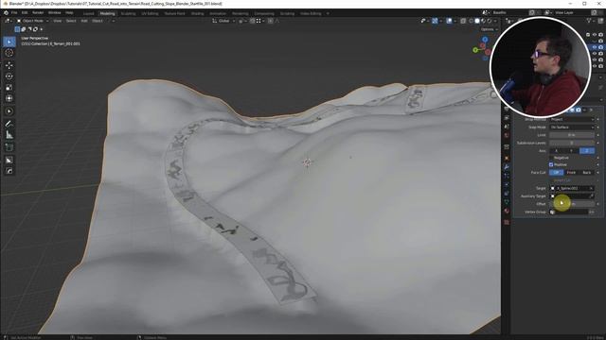
Task: Toggle viewport overlays button
Action: [449, 21]
